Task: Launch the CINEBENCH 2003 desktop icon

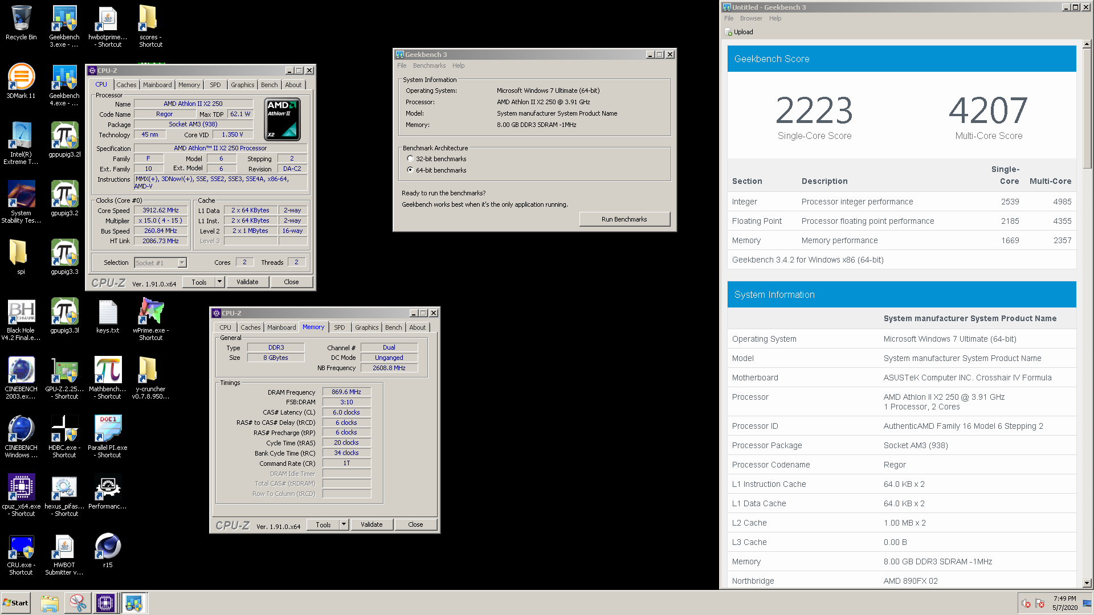Action: (x=21, y=378)
